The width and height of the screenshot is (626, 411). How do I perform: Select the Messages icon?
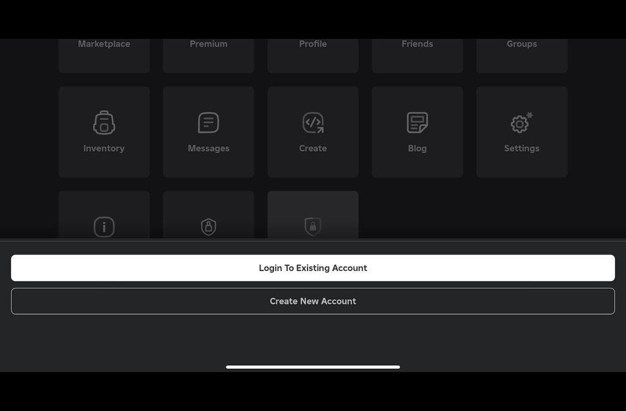pyautogui.click(x=208, y=122)
